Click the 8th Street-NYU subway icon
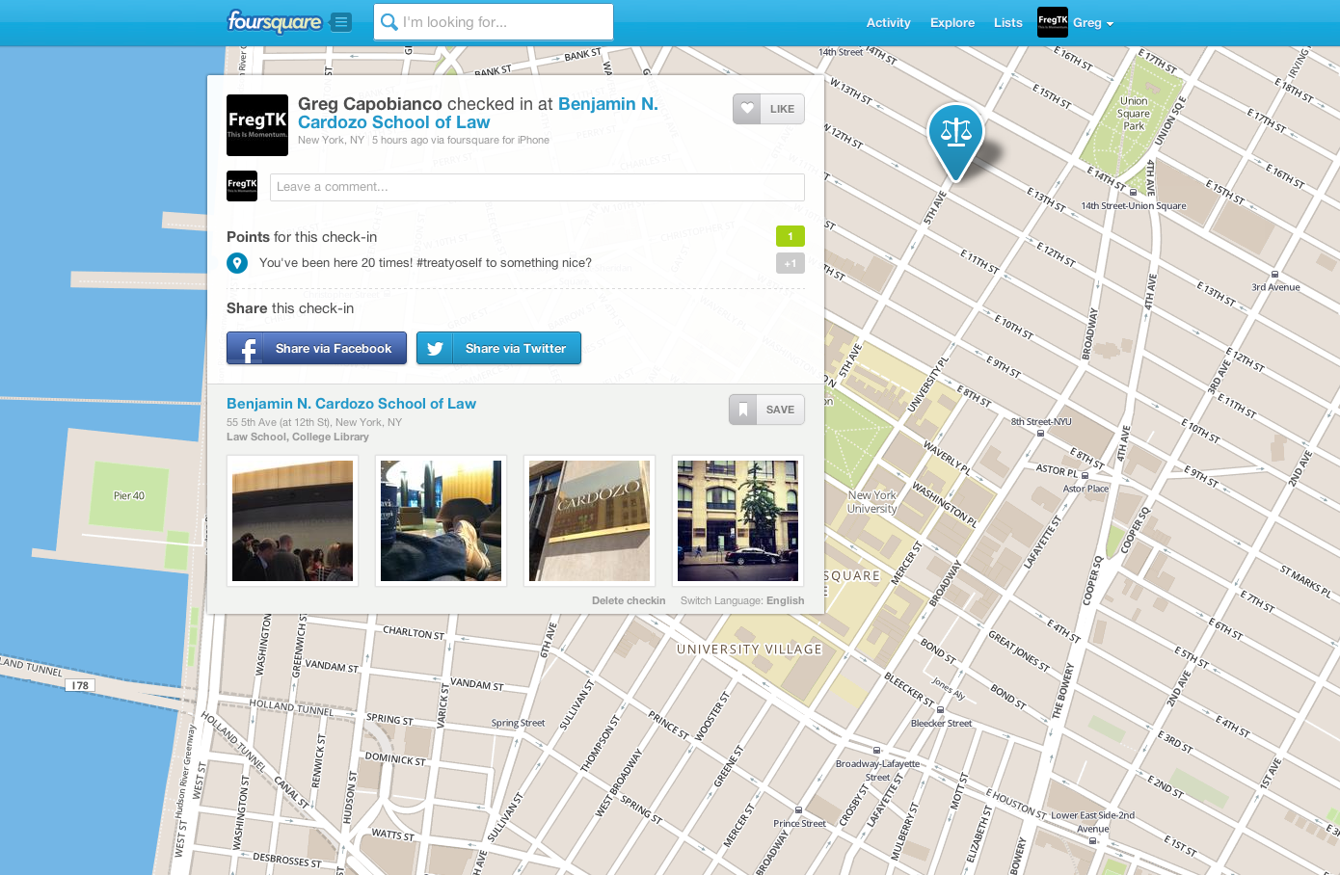 pyautogui.click(x=1040, y=434)
